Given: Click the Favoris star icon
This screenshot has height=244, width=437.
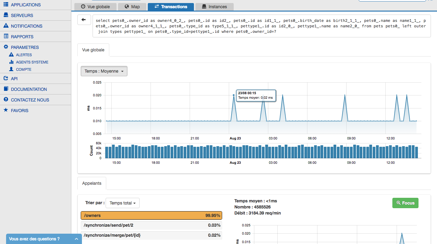Looking at the screenshot, I should (x=6, y=110).
